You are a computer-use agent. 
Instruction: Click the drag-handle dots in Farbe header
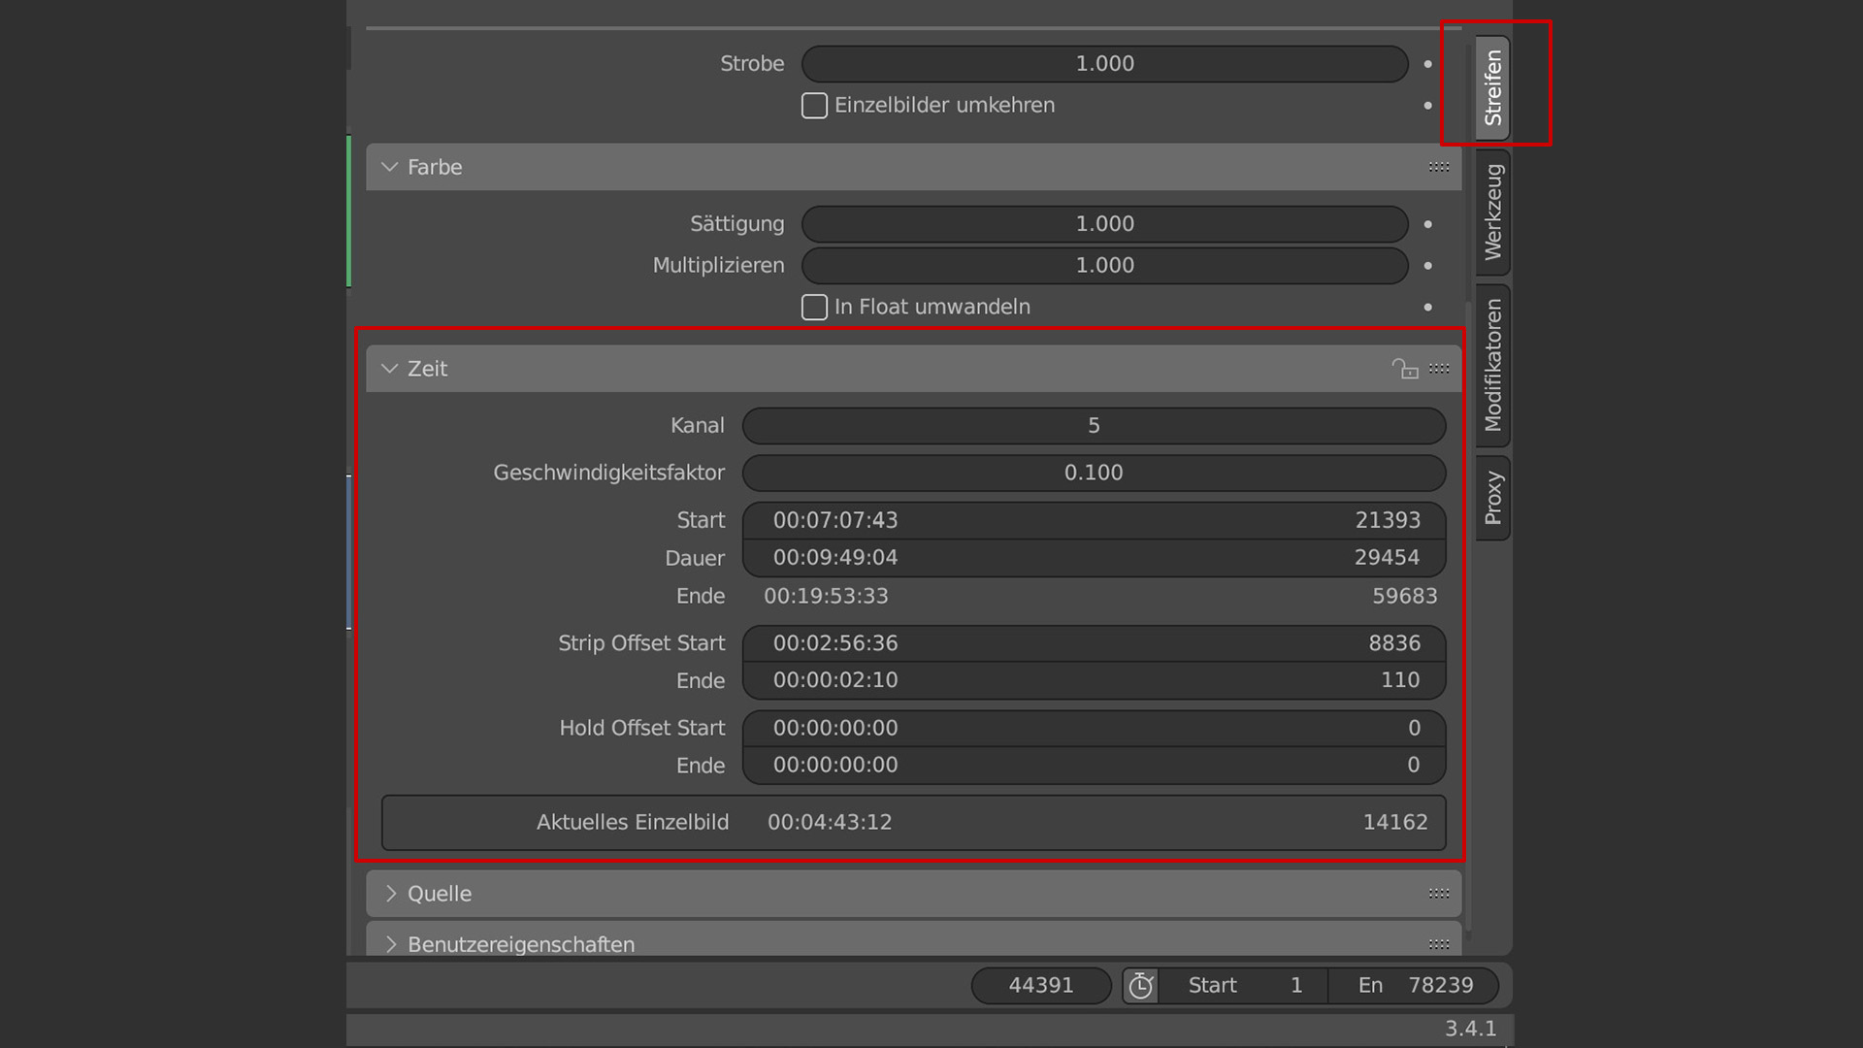[1439, 167]
